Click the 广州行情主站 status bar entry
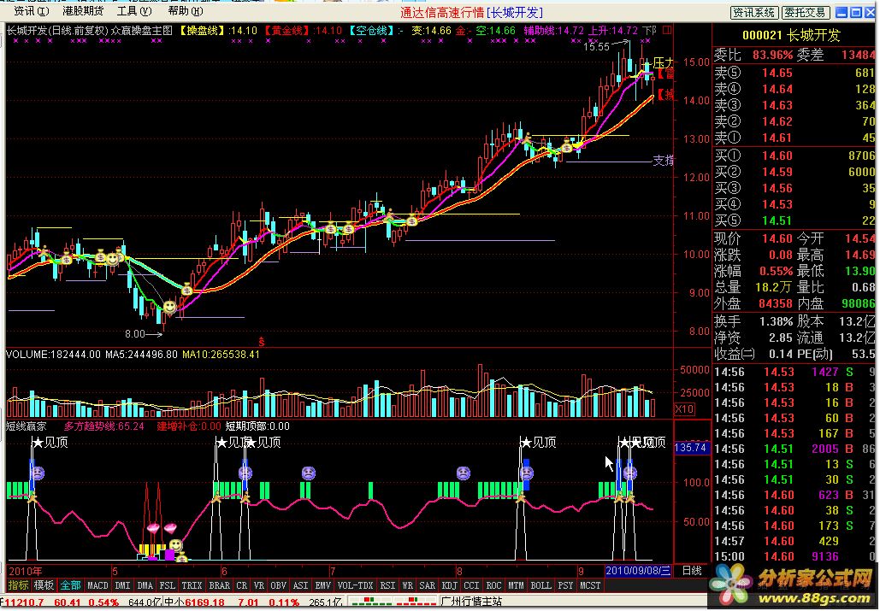 [471, 602]
